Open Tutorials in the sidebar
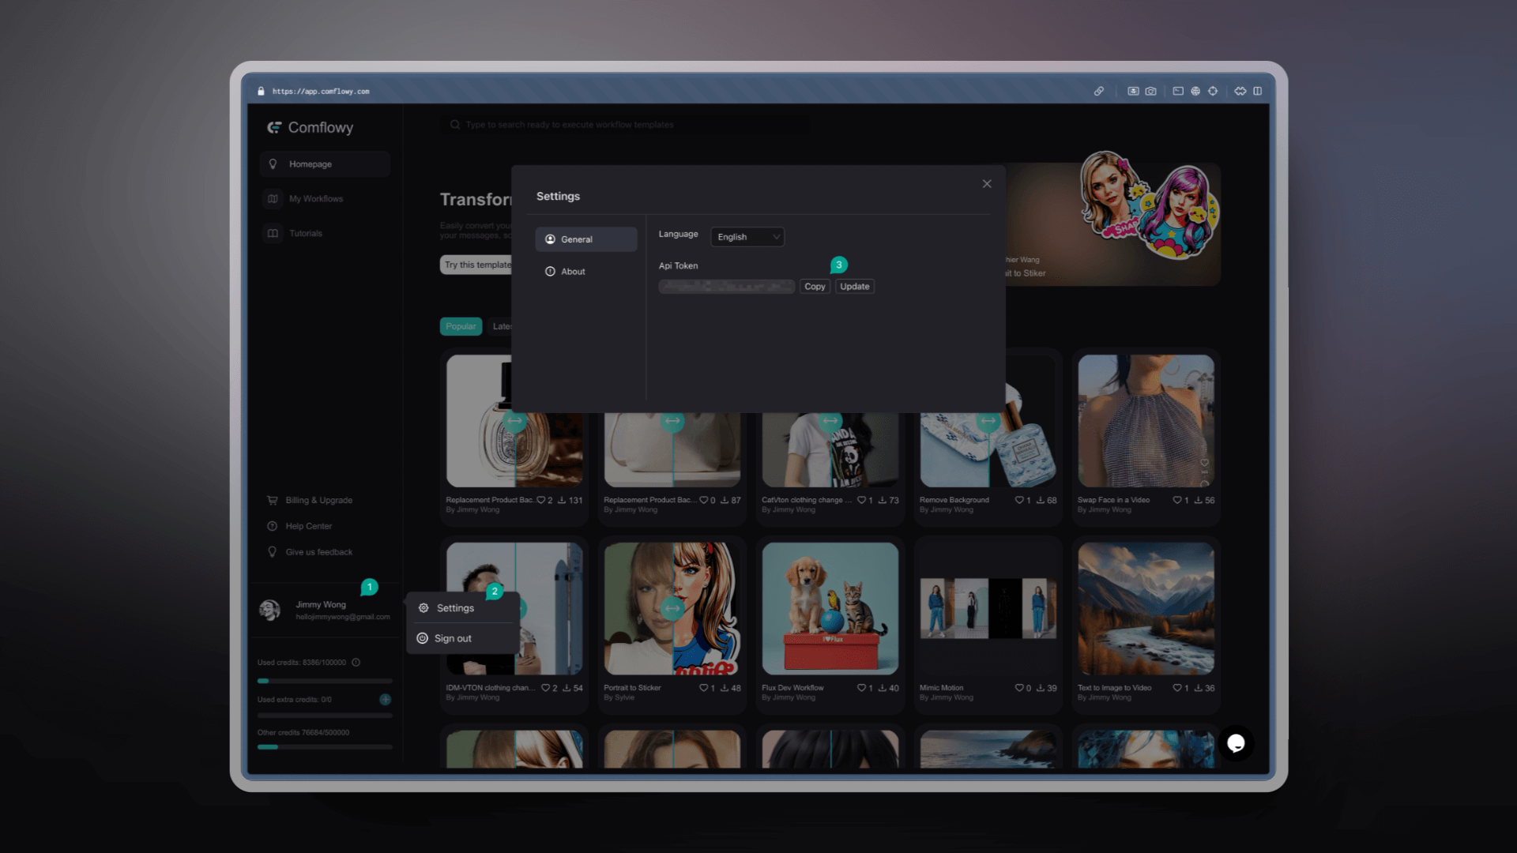The image size is (1517, 853). pos(325,234)
